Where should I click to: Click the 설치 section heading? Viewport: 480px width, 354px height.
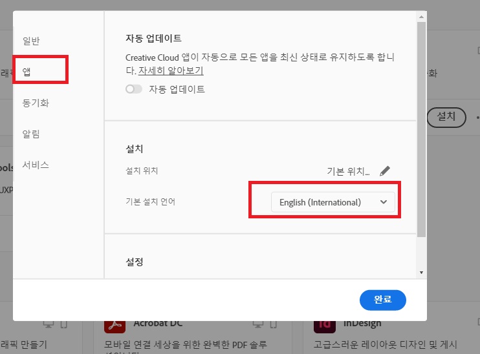click(x=135, y=149)
